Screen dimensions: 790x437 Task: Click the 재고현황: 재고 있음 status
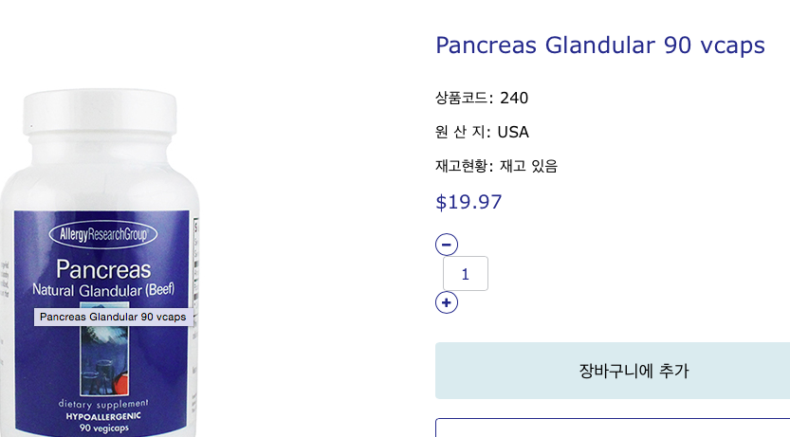pos(496,166)
